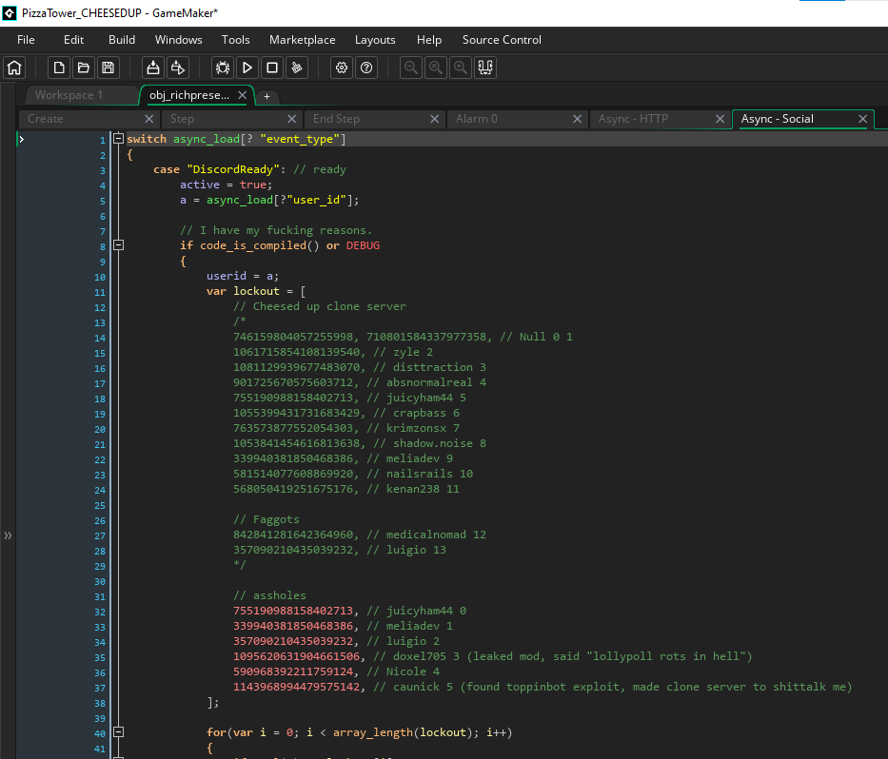Click the "// Cheesed up clone server" comment
888x759 pixels.
(320, 306)
